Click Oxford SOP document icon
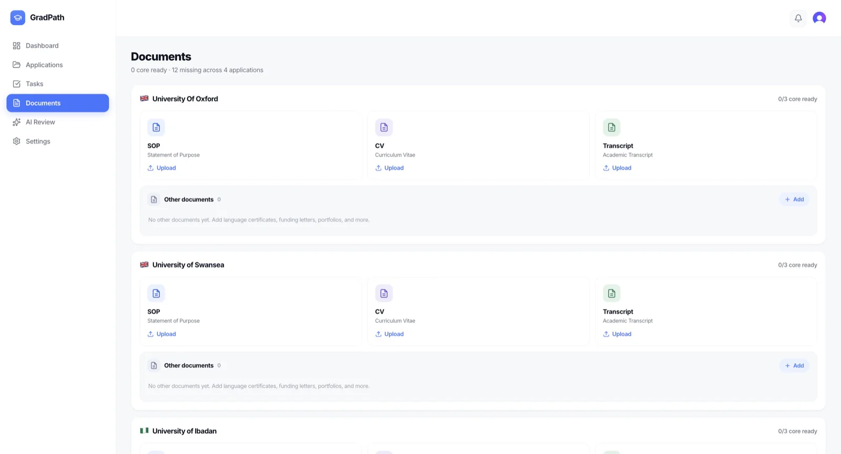Viewport: 841px width, 454px height. point(156,127)
